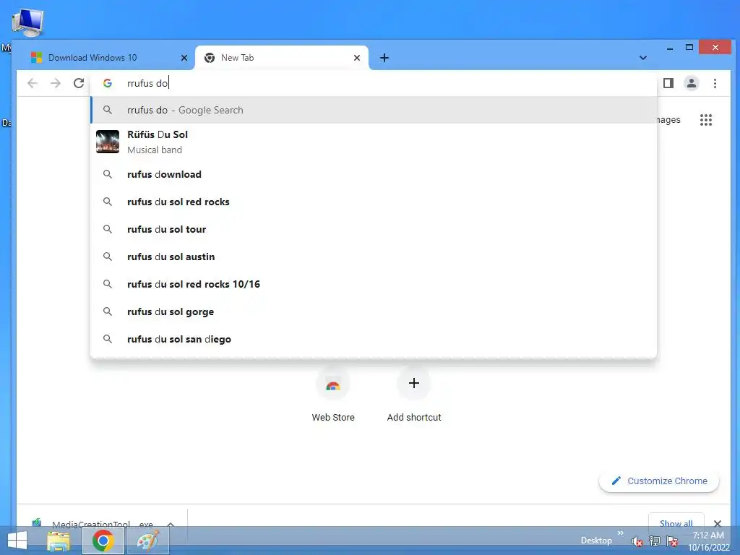The image size is (740, 555).
Task: Switch to Download Windows 10 tab
Action: (107, 58)
